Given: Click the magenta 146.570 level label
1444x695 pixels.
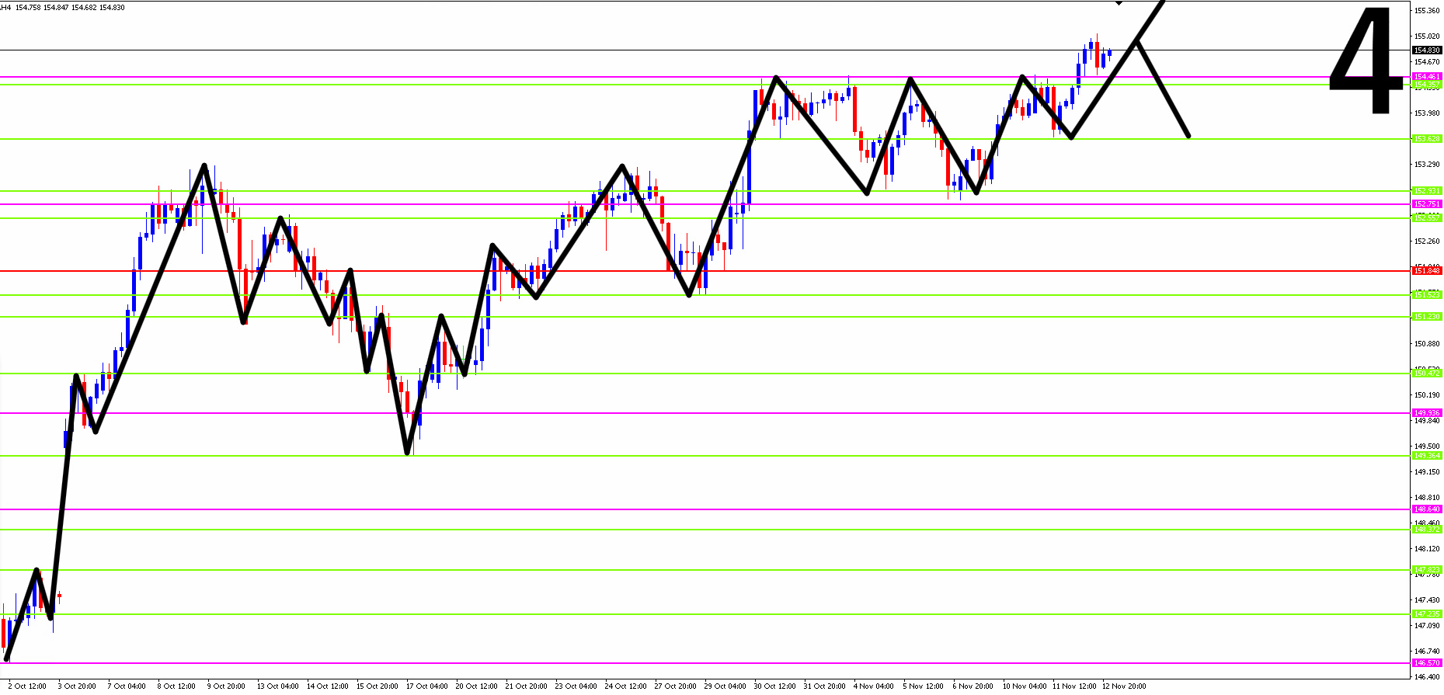Looking at the screenshot, I should click(x=1427, y=663).
